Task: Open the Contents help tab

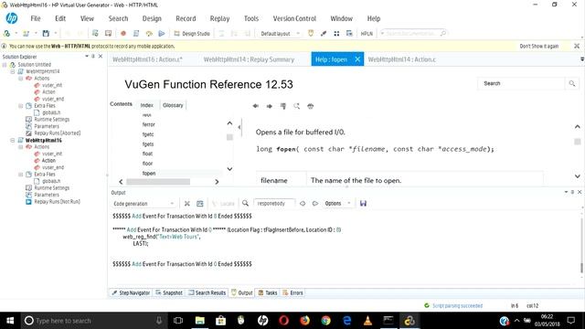Action: pos(121,104)
